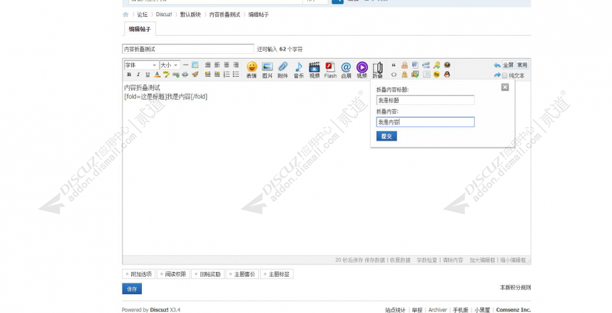Click the insert link icon
Viewport: 612px width, 313px height.
point(176,74)
